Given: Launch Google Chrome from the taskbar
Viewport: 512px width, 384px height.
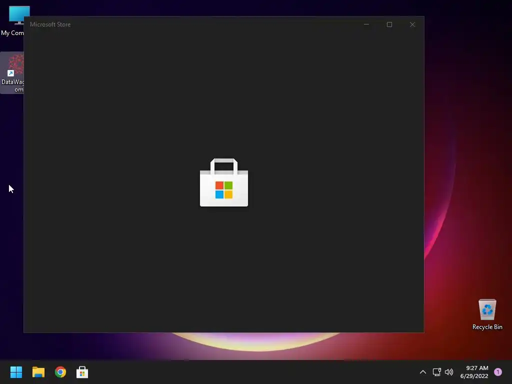Looking at the screenshot, I should [60, 372].
